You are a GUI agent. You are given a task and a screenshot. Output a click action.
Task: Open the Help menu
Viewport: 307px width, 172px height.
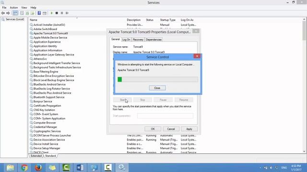[33, 8]
